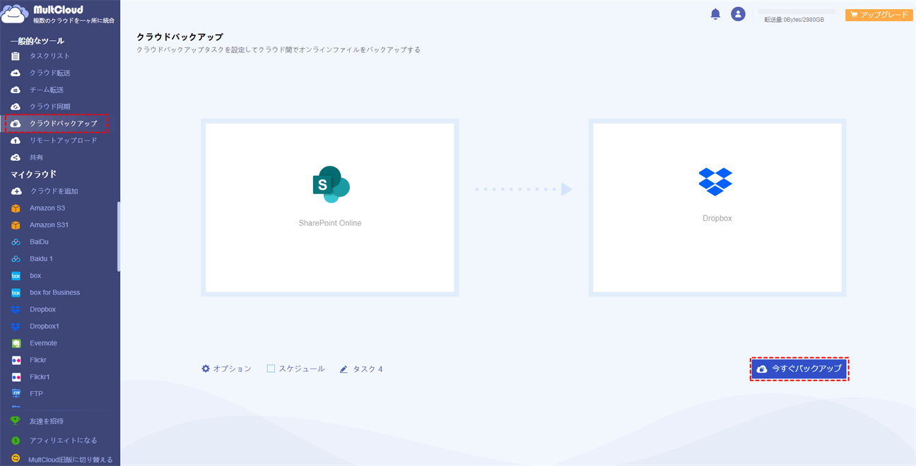
Task: Click the クラウドを追加 plus-cloud icon
Action: 16,191
